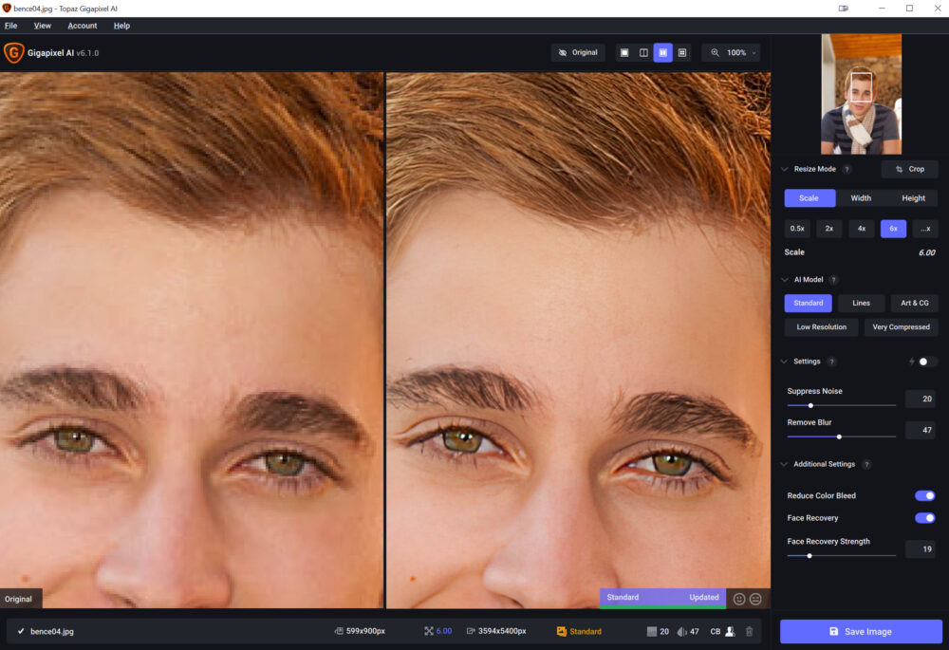Choose 0.5x scale preset
This screenshot has height=650, width=949.
coord(797,229)
